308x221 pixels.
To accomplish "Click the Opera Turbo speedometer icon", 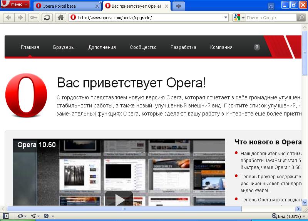I will click(x=46, y=216).
